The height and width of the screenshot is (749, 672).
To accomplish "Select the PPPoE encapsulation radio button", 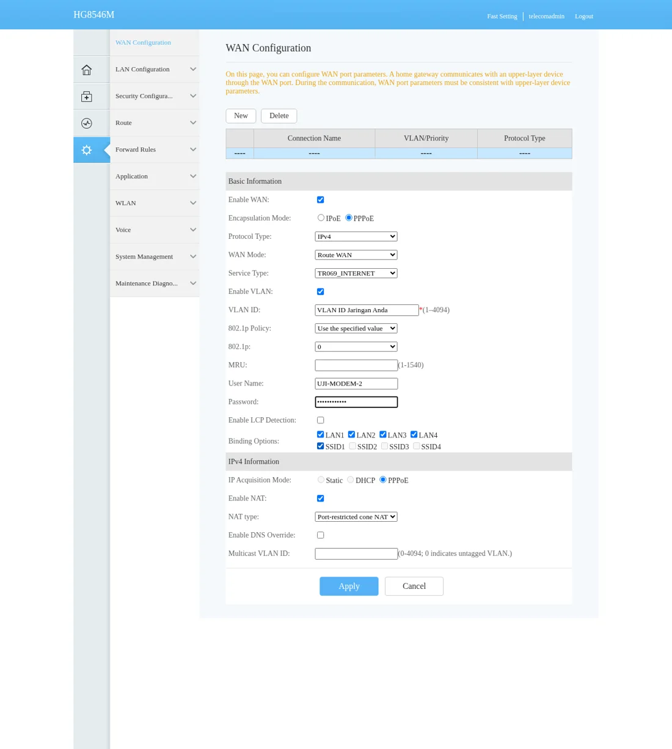I will tap(349, 217).
